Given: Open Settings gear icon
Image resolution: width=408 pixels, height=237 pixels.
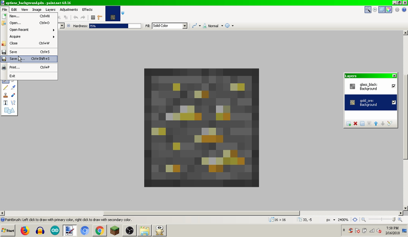Looking at the screenshot, I should point(397,10).
